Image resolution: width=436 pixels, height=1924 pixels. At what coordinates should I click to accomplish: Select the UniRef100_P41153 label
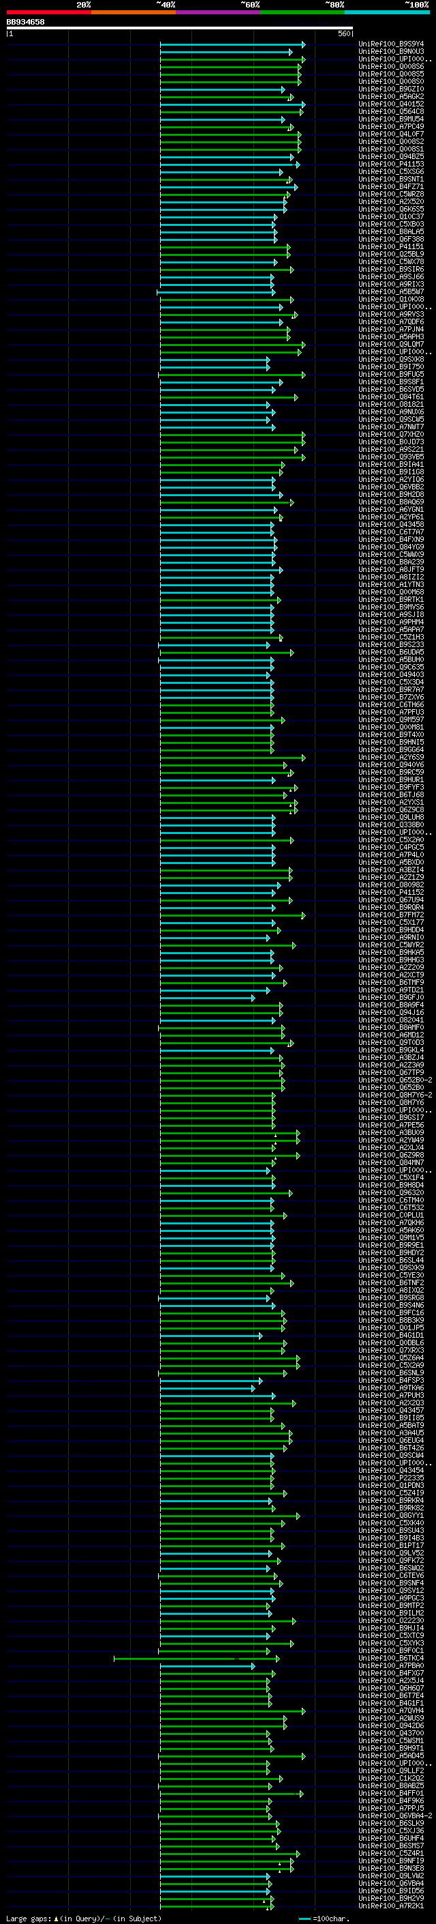pyautogui.click(x=391, y=164)
